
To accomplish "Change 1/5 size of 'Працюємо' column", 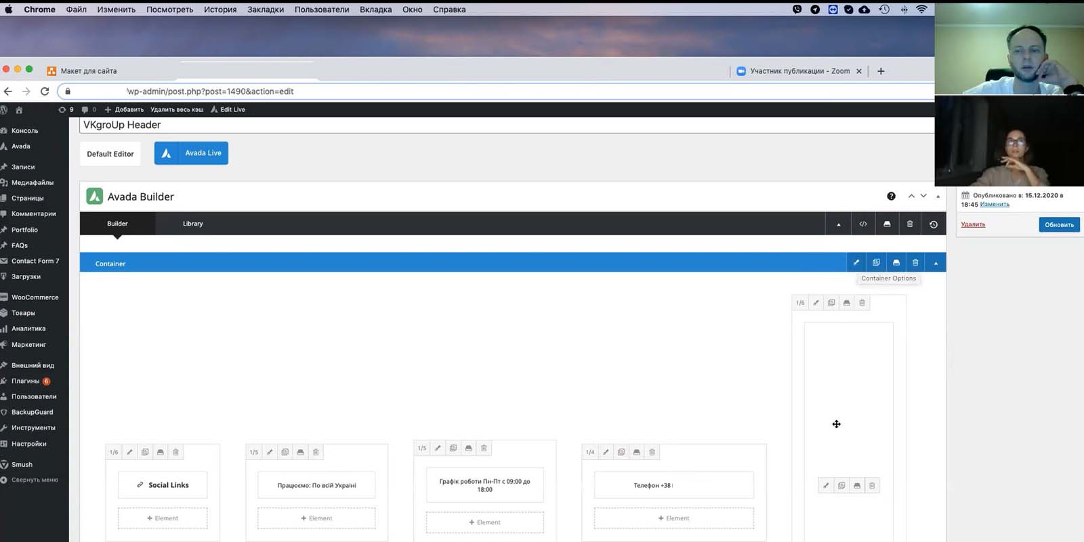I will coord(254,452).
